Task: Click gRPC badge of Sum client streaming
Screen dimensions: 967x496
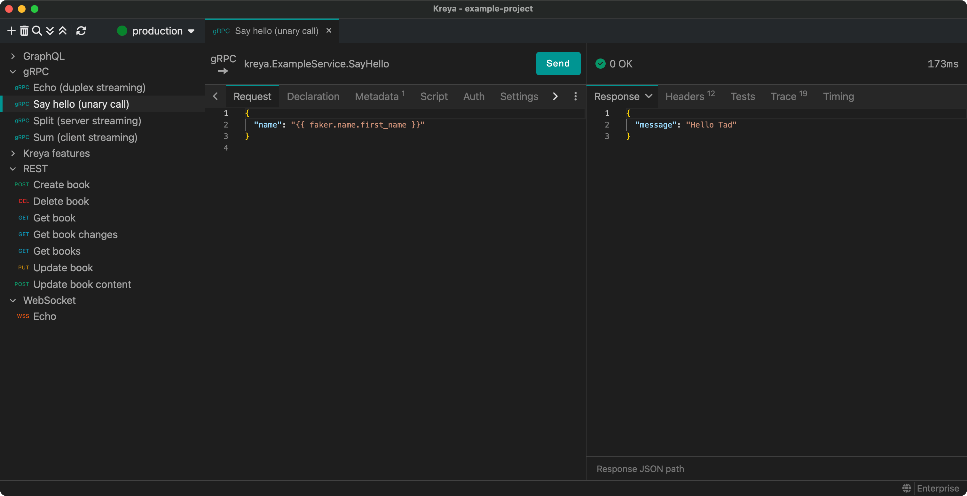Action: [x=22, y=137]
